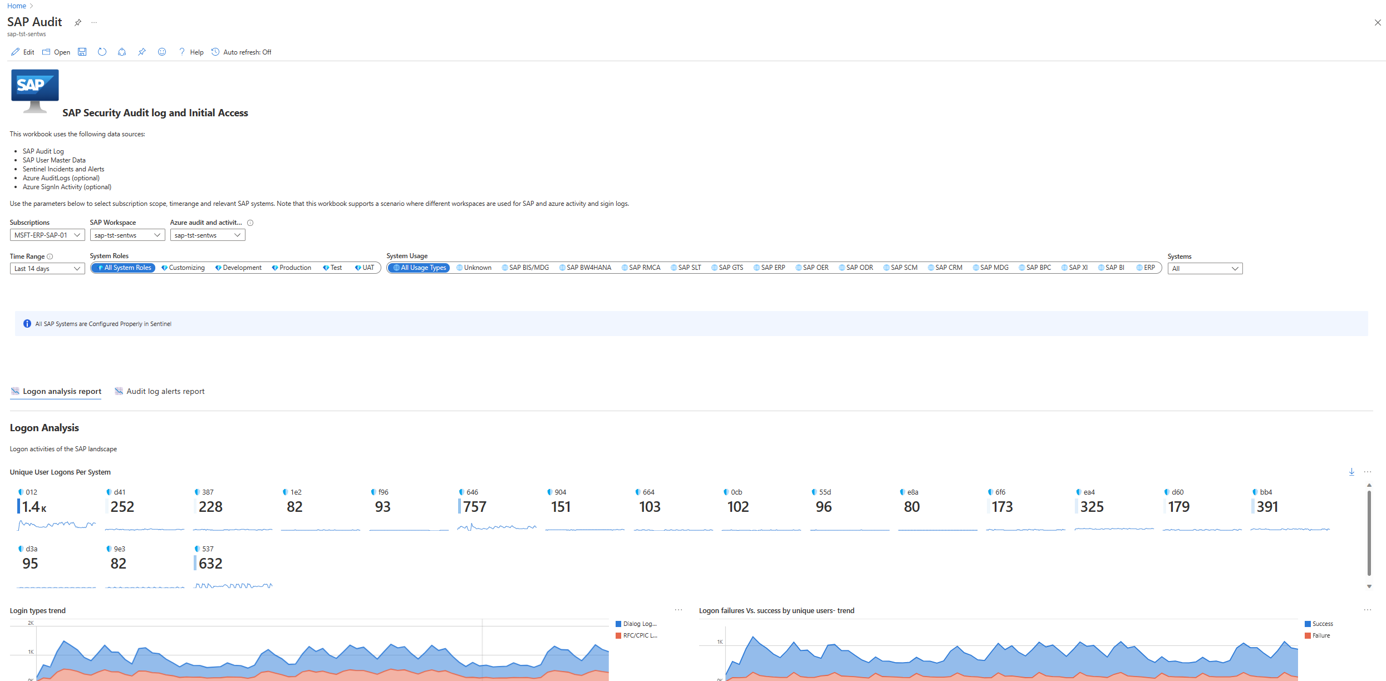1386x681 pixels.
Task: Select SAP BIS/MDG system usage
Action: click(x=525, y=268)
